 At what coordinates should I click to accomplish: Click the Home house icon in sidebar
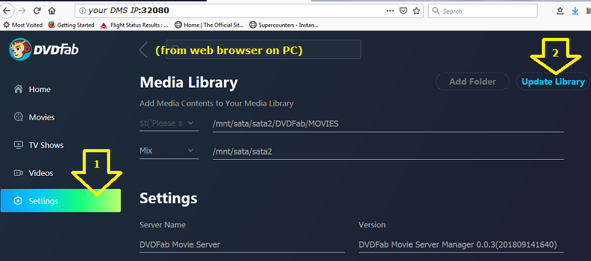click(x=18, y=89)
